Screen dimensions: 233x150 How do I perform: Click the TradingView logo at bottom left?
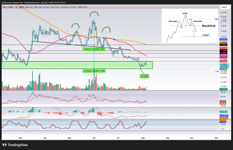[x=15, y=145]
